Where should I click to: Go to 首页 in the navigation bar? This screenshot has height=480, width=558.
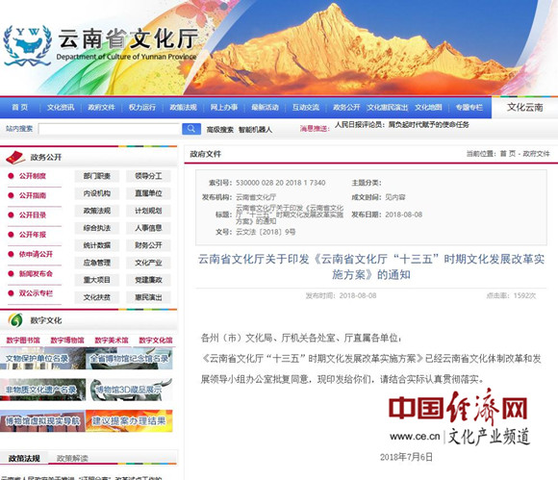(x=20, y=107)
